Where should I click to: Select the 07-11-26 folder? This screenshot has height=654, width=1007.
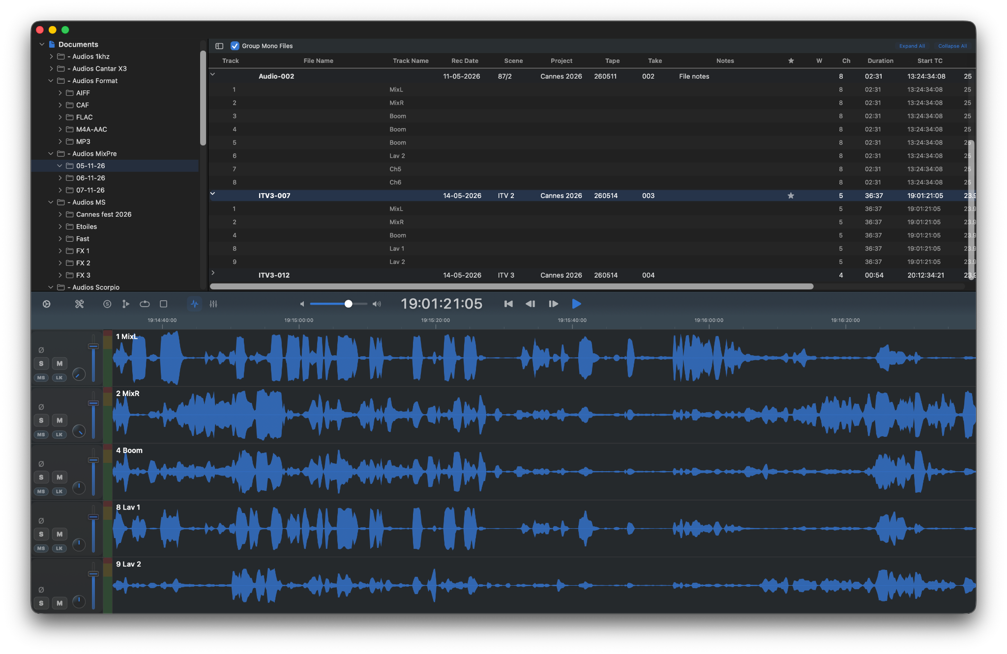(90, 190)
